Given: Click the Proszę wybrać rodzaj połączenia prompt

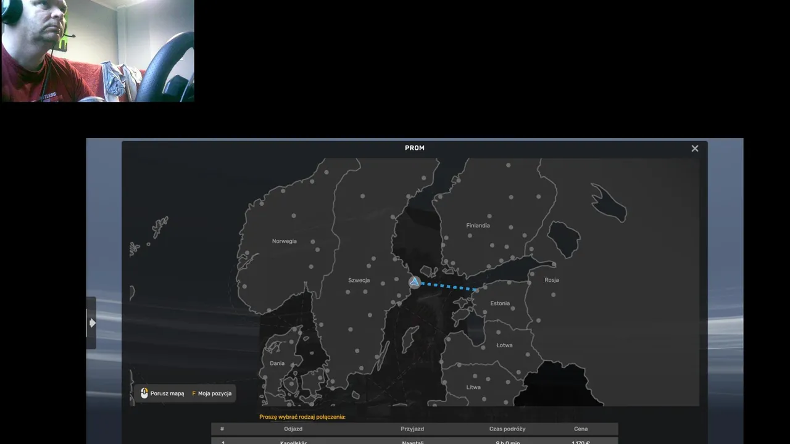Looking at the screenshot, I should tap(302, 417).
